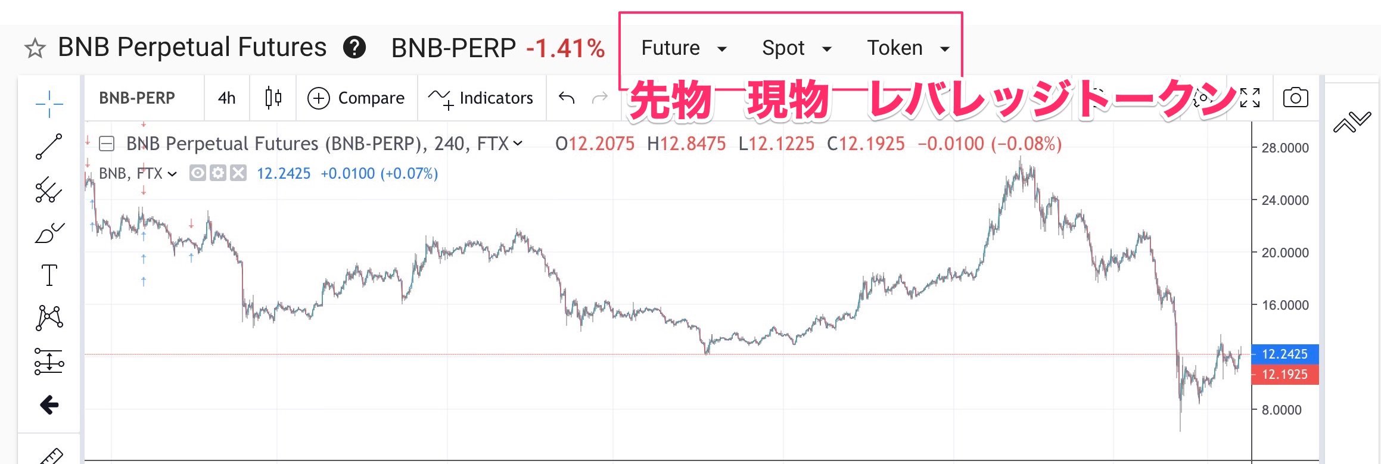Viewport: 1381px width, 464px height.
Task: Choose the pitchfork drawing tool
Action: pyautogui.click(x=49, y=190)
